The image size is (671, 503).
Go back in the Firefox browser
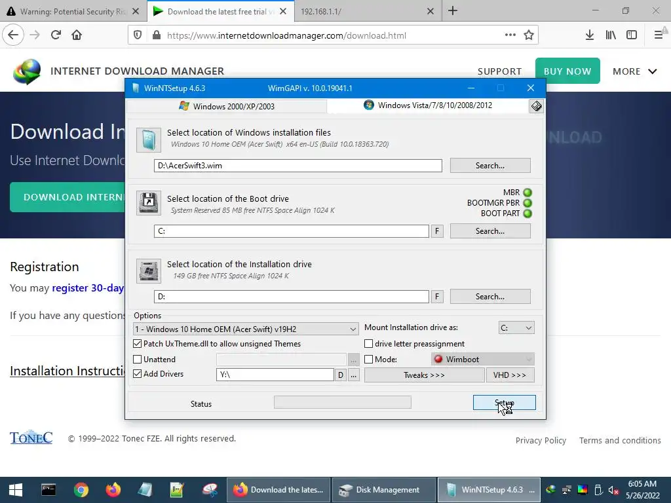point(13,35)
